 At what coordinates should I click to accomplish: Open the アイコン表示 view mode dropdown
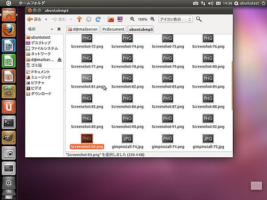click(175, 19)
